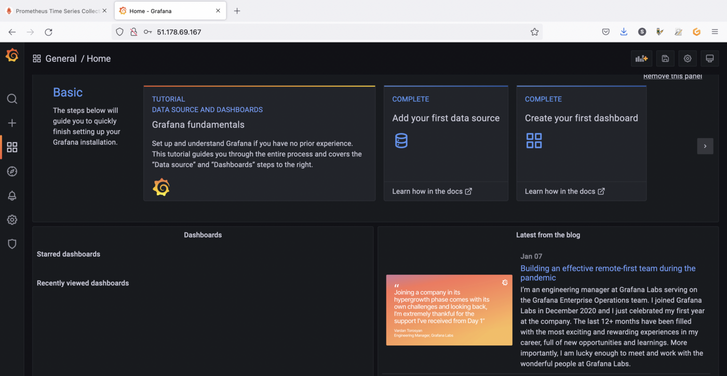This screenshot has height=376, width=727.
Task: Open Configuration with the gear icon
Action: tap(12, 219)
